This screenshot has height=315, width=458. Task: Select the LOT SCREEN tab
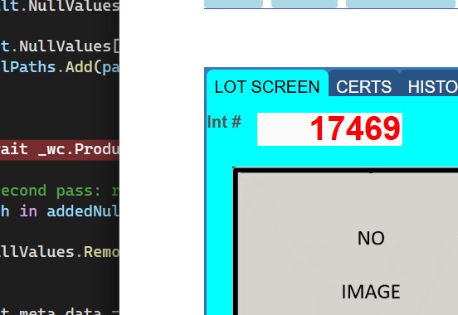(x=267, y=84)
